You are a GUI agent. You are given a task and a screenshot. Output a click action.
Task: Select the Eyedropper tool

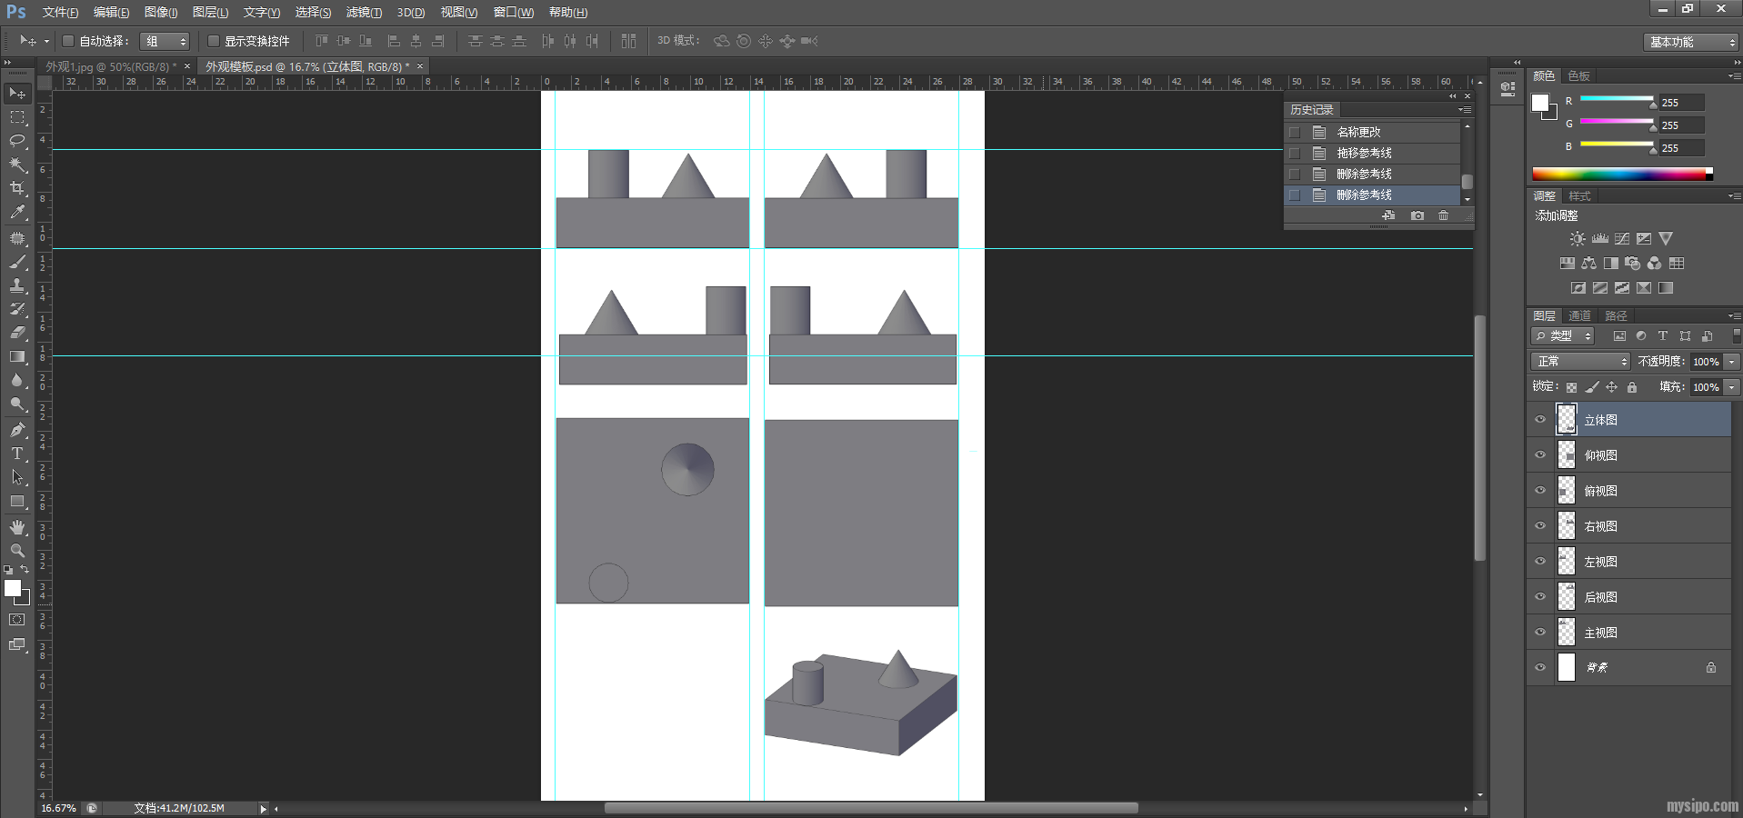pyautogui.click(x=17, y=213)
